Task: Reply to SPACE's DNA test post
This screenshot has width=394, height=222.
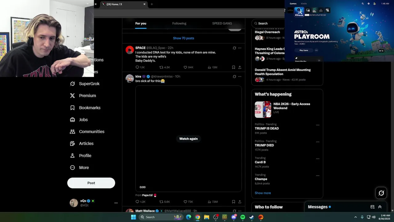Action: 140,67
